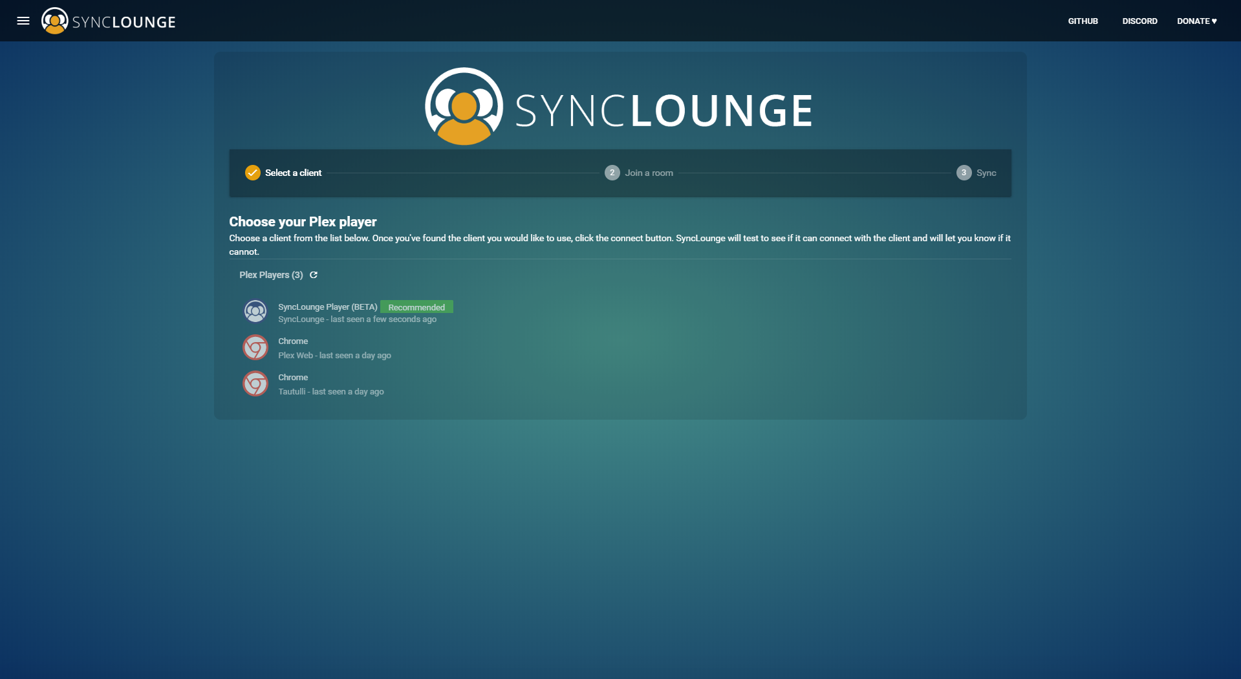Select the Select a client step label
Image resolution: width=1241 pixels, height=679 pixels.
(293, 173)
